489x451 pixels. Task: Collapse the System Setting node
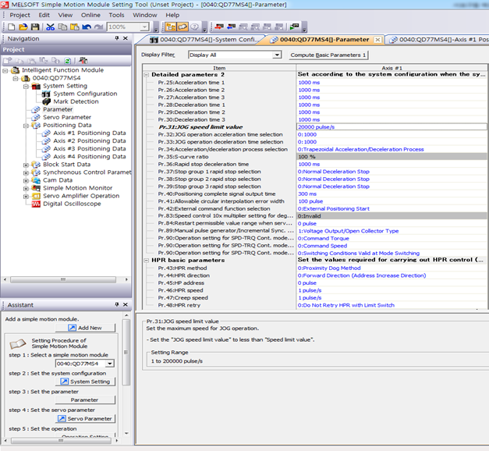click(x=27, y=86)
